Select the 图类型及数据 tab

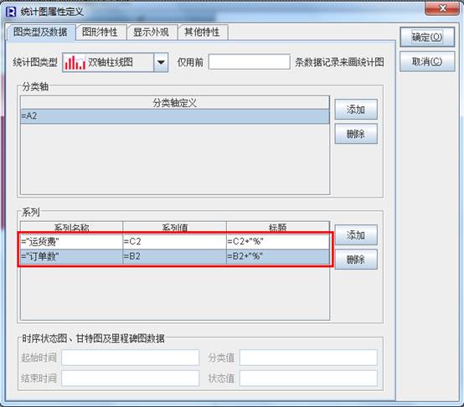40,32
